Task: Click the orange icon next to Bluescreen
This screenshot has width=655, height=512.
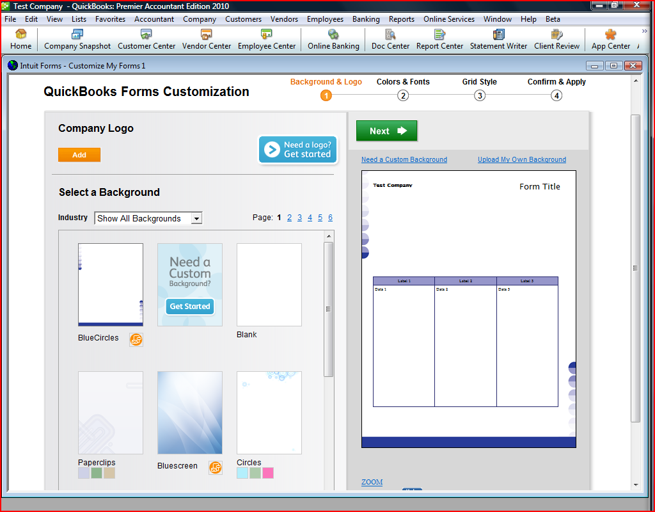Action: [x=216, y=468]
